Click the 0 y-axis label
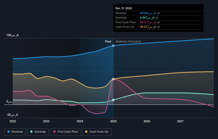 click(10, 102)
